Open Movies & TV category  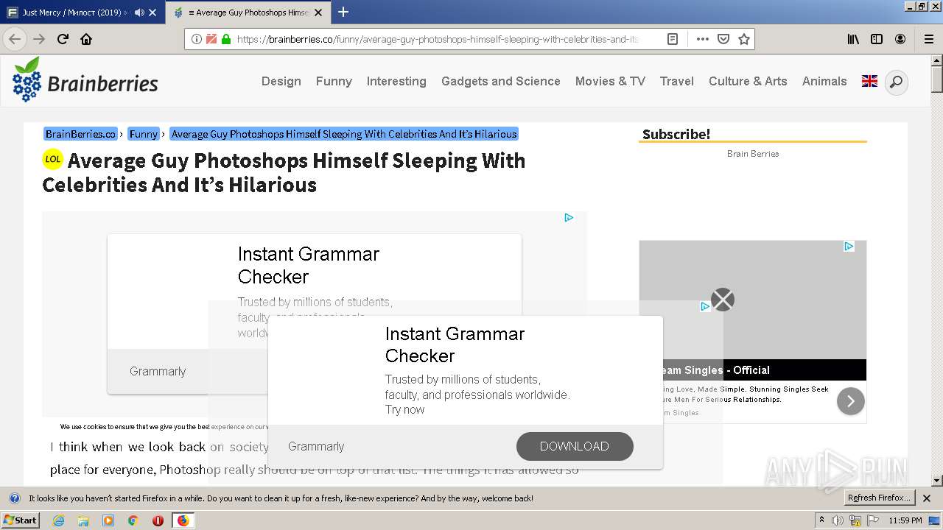coord(610,81)
